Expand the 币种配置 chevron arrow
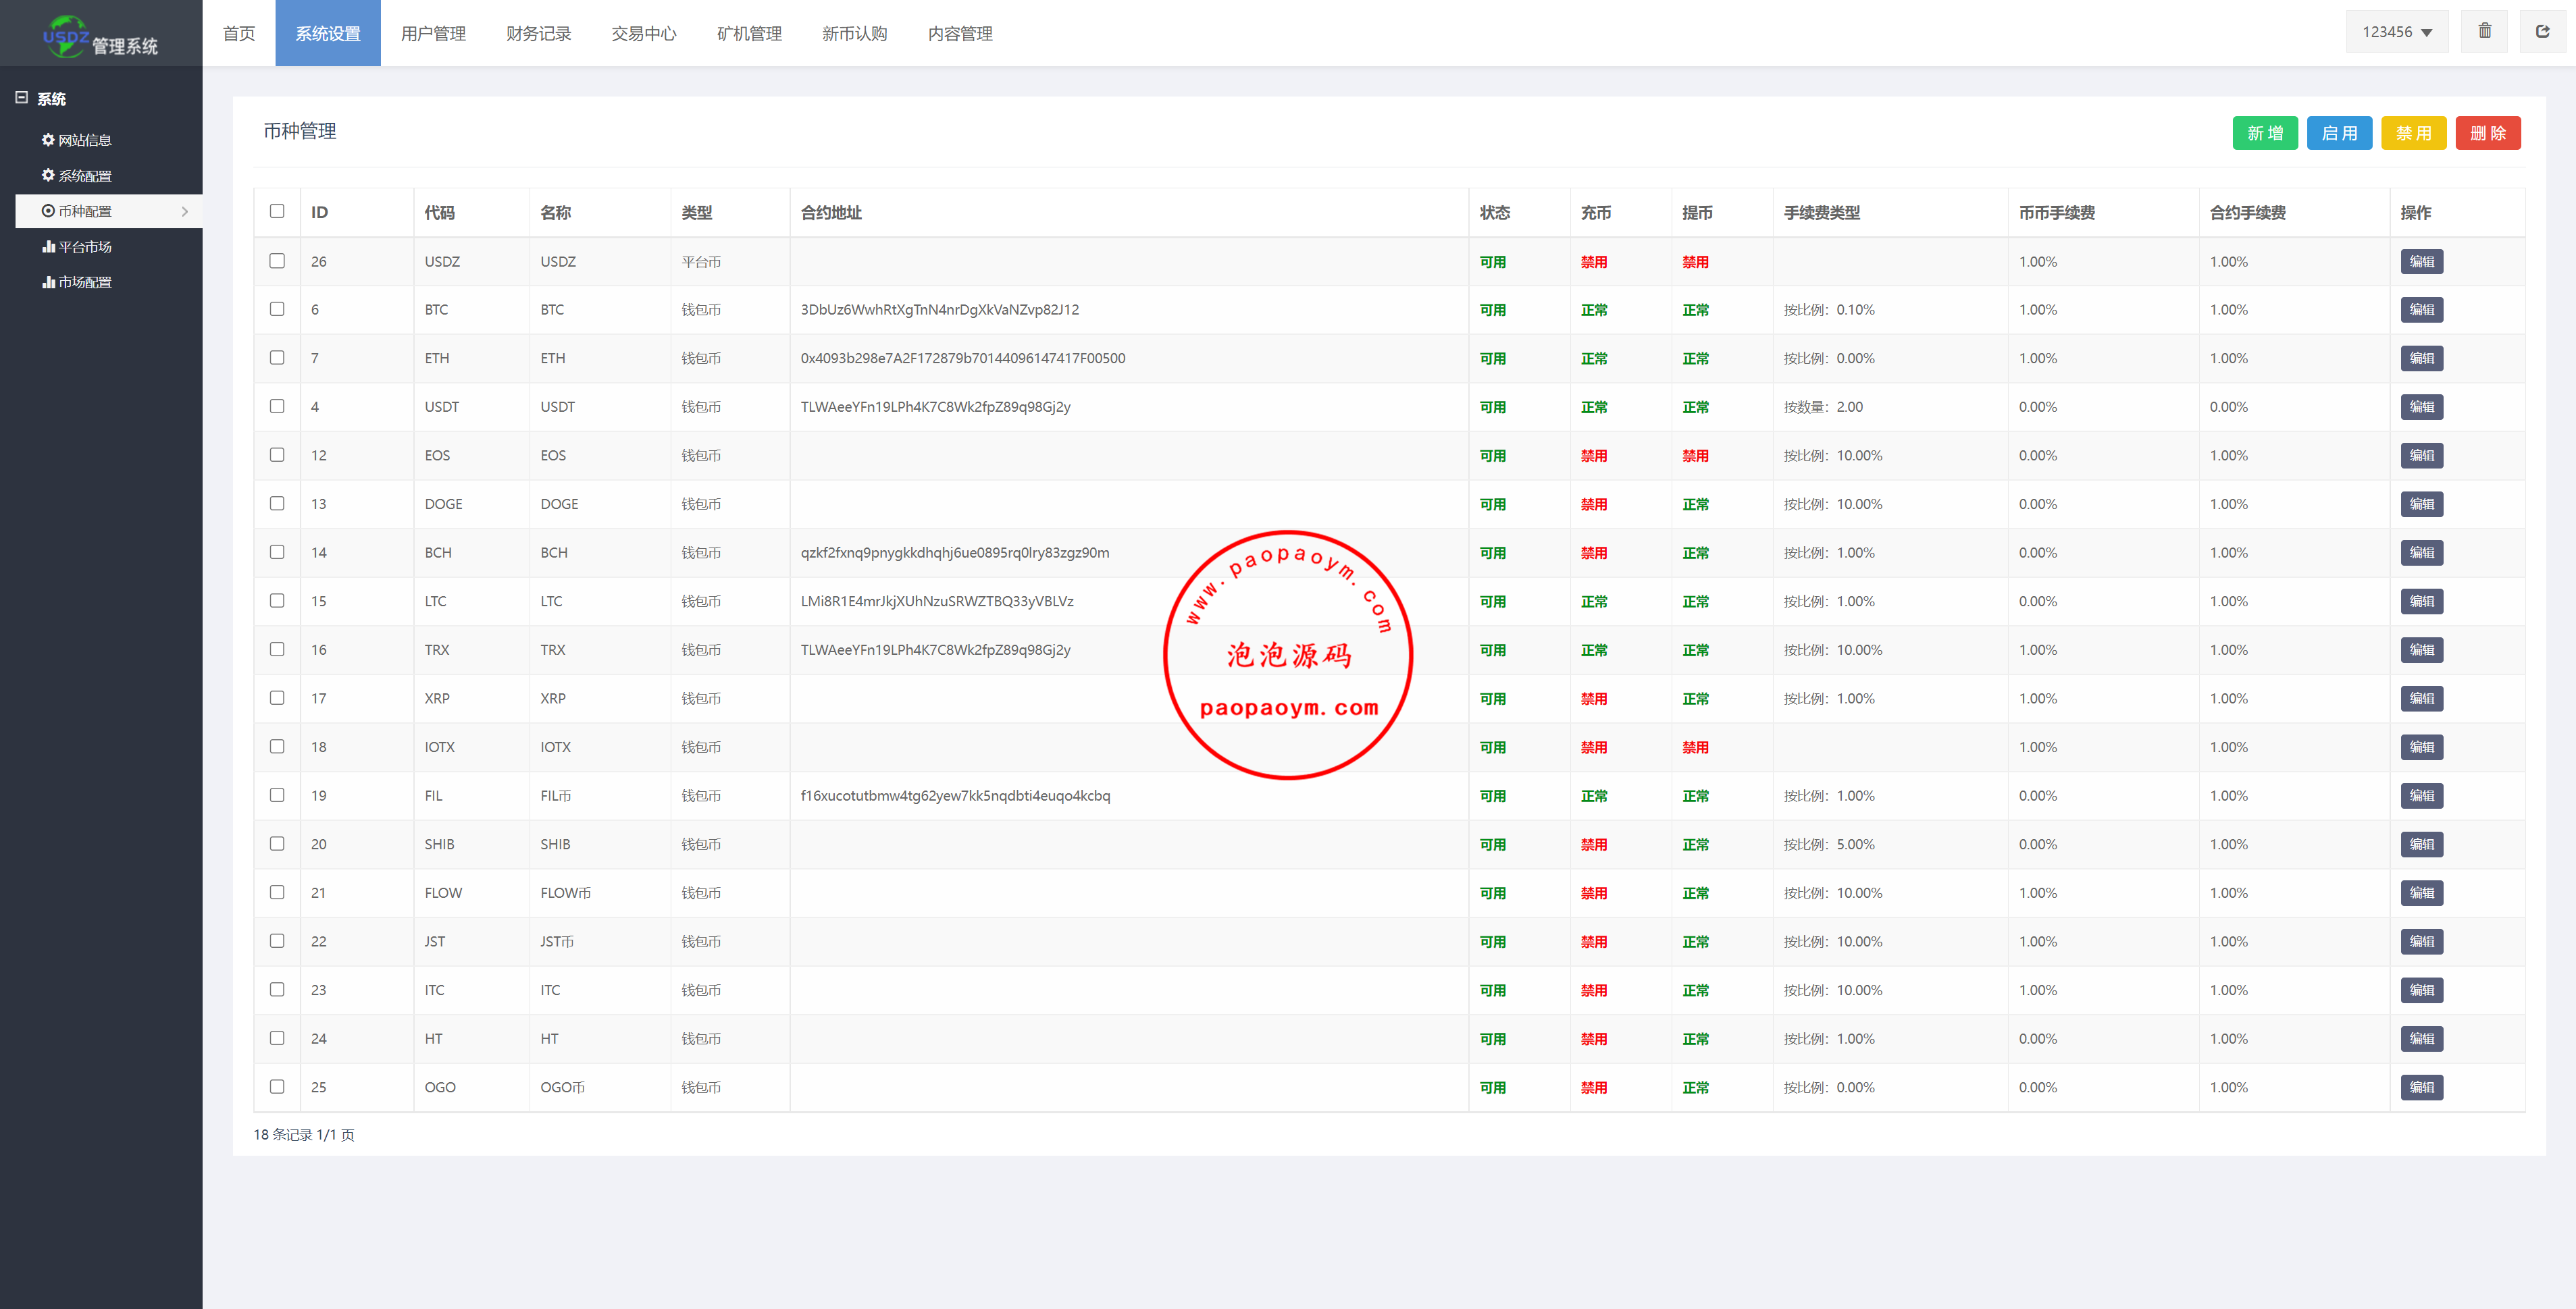The height and width of the screenshot is (1309, 2576). click(x=185, y=211)
